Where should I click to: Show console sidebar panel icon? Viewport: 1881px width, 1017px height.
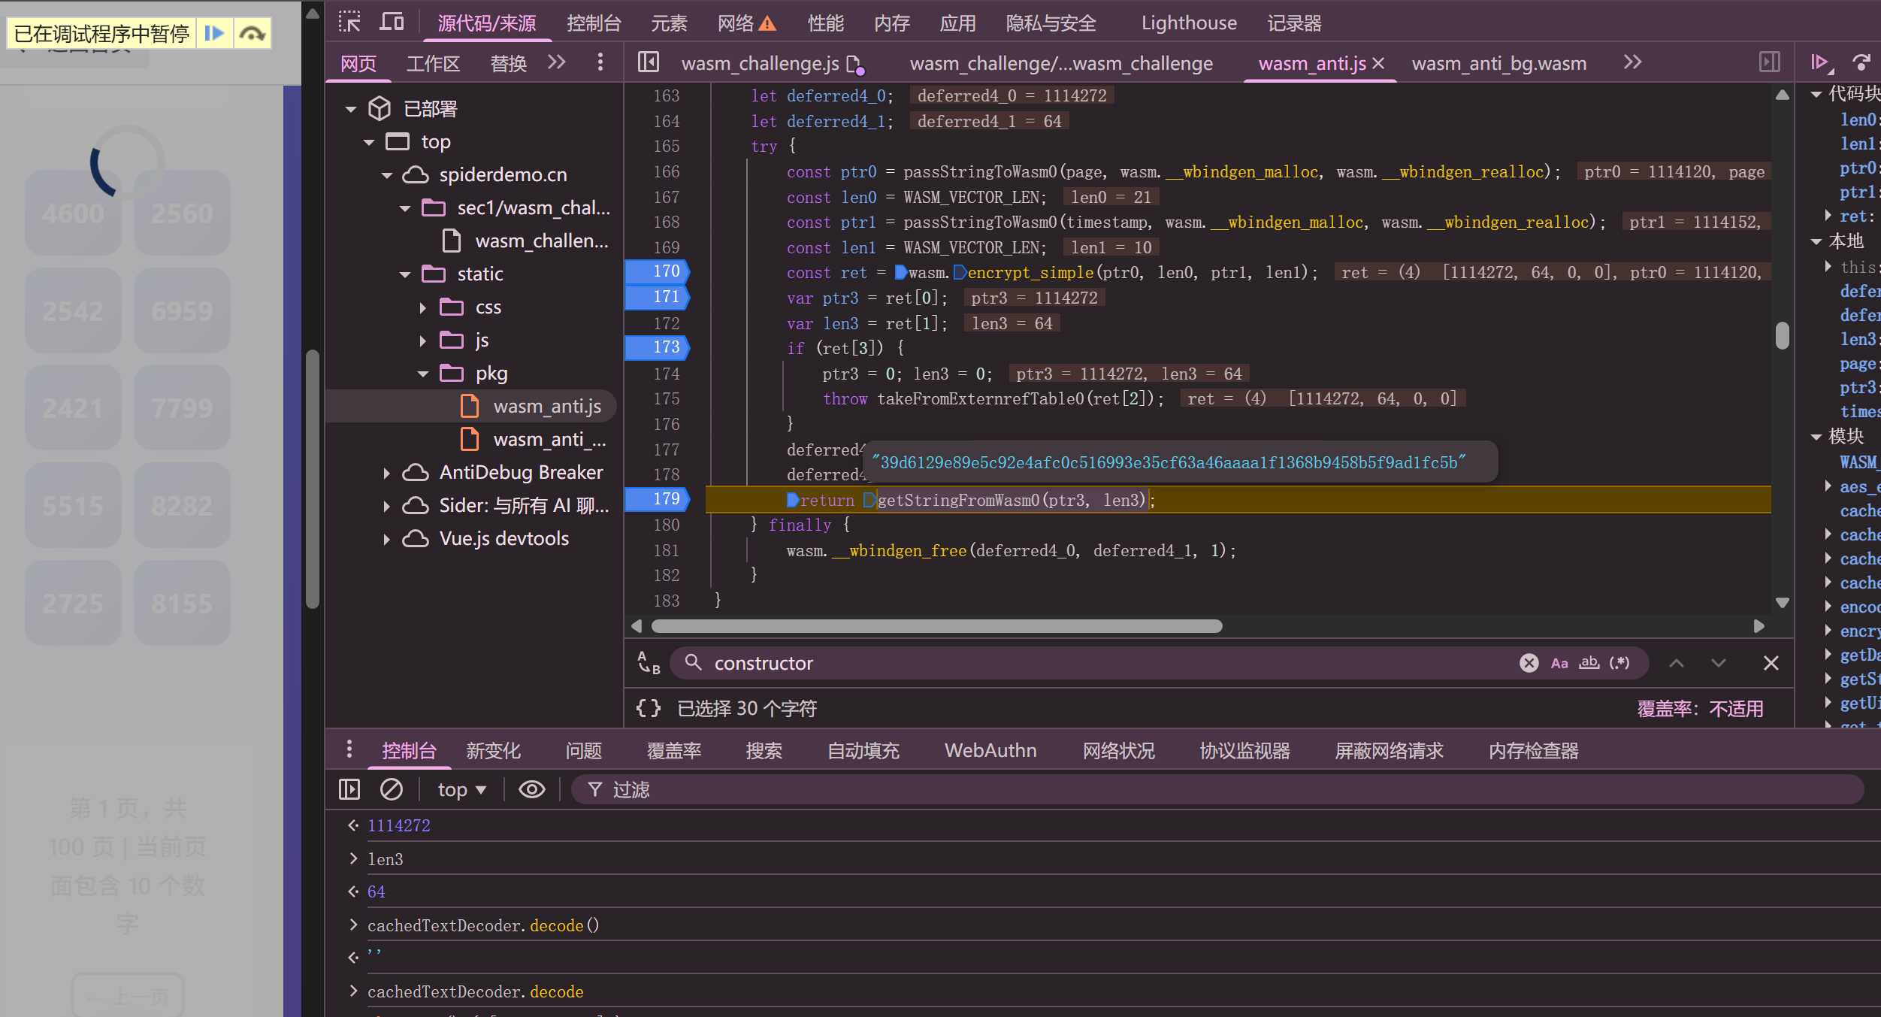coord(349,789)
